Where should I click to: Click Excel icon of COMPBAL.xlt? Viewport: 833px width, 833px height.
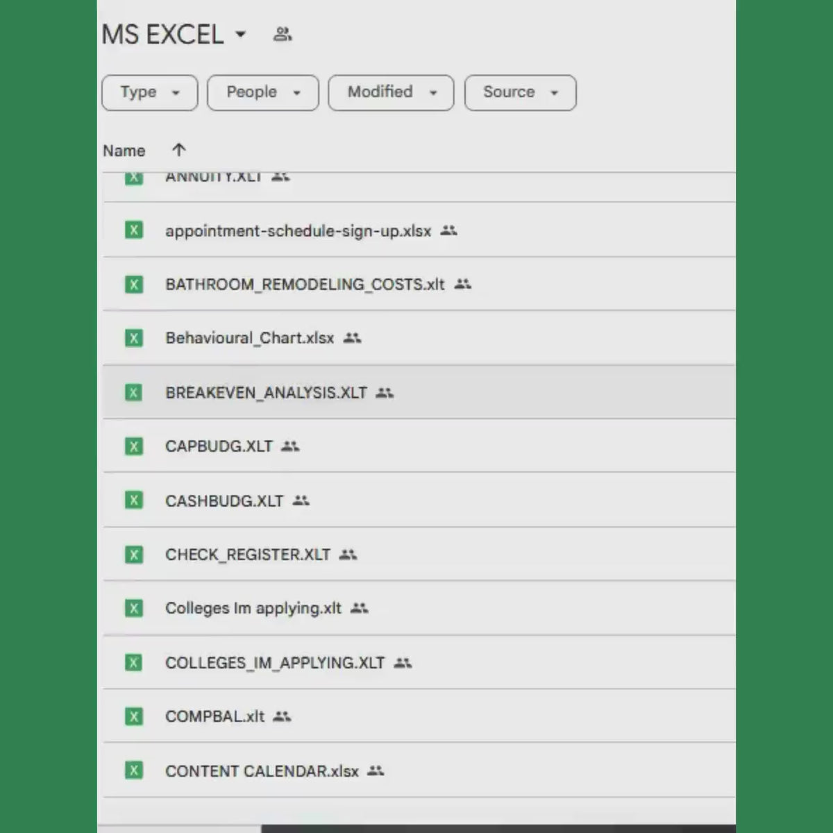click(134, 716)
